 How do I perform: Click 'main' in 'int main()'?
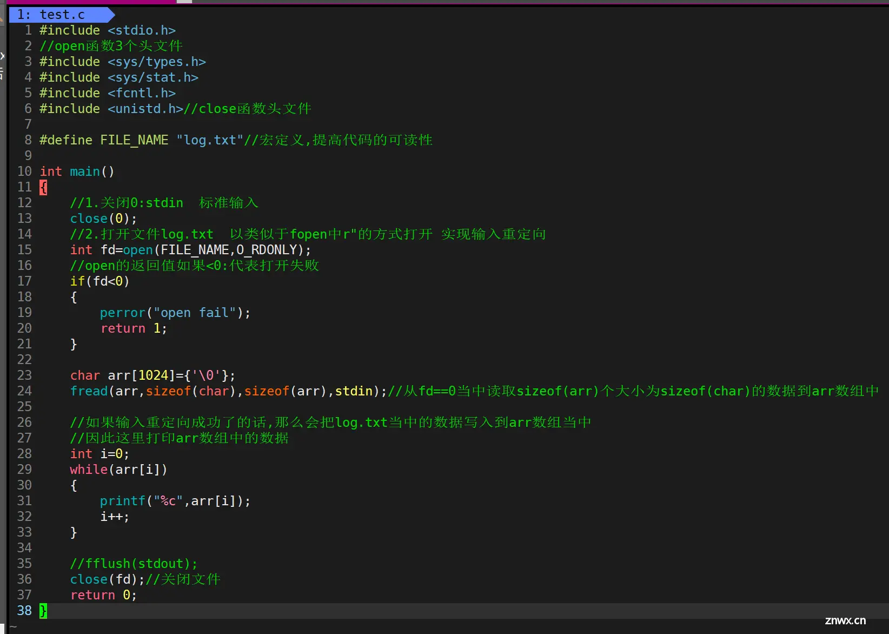(85, 171)
